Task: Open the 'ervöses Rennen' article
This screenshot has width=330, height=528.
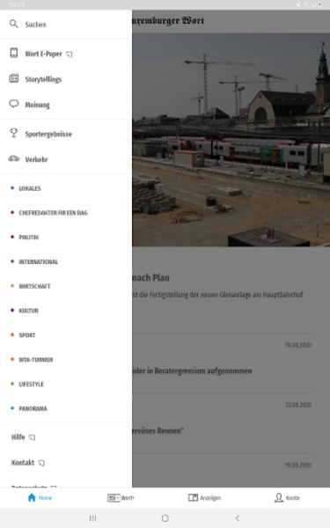Action: [x=158, y=430]
